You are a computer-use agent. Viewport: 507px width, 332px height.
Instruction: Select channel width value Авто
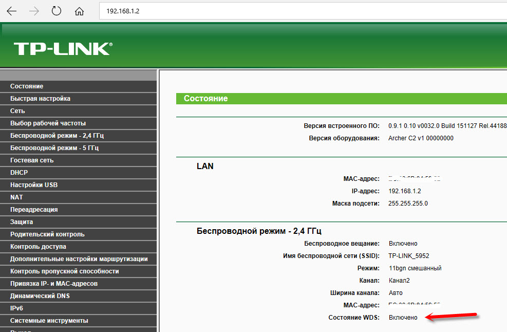coord(396,293)
